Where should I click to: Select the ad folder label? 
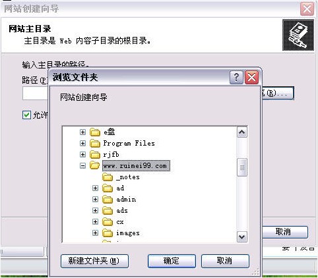pos(120,188)
